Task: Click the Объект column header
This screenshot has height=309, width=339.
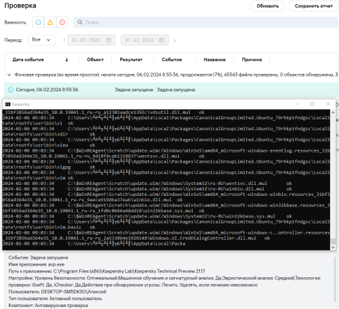Action: click(95, 60)
